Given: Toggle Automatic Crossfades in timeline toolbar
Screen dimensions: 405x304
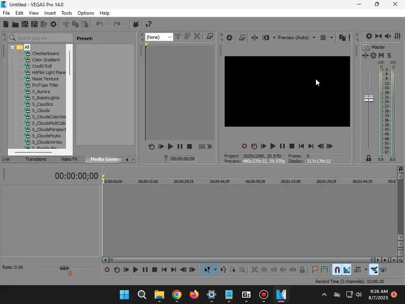Looking at the screenshot, I should pos(346,270).
